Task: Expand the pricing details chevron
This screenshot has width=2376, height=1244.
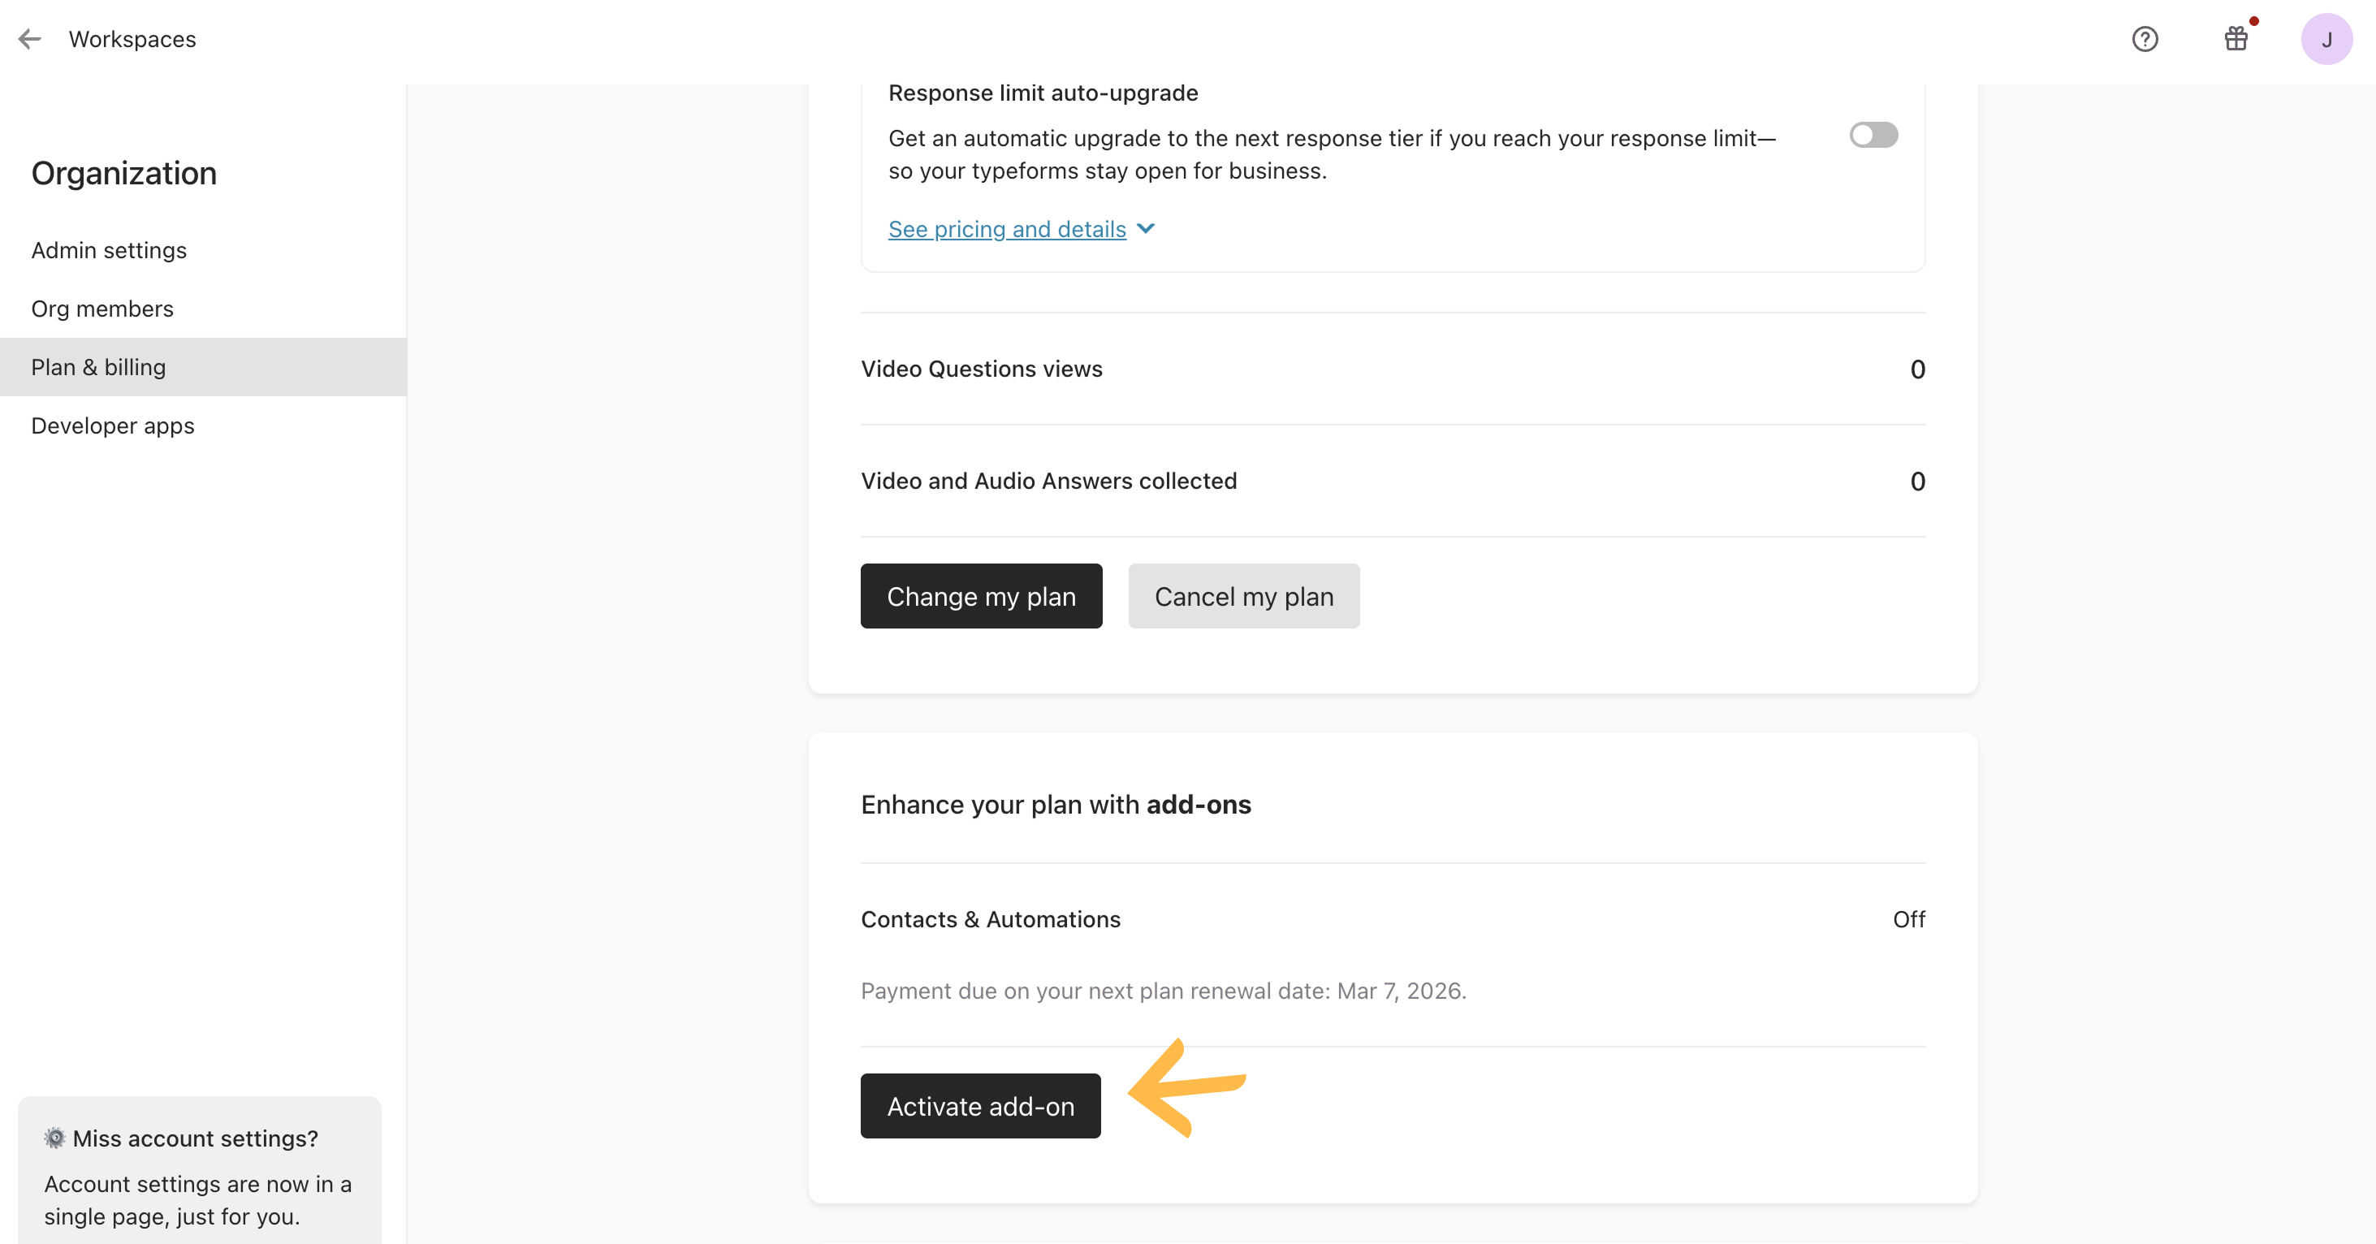Action: point(1146,229)
